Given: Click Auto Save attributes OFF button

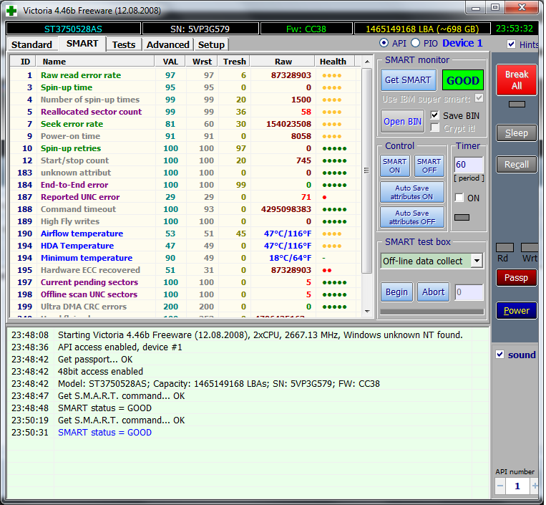Looking at the screenshot, I should pos(412,217).
